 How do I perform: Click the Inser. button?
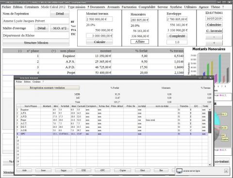(x=43, y=170)
